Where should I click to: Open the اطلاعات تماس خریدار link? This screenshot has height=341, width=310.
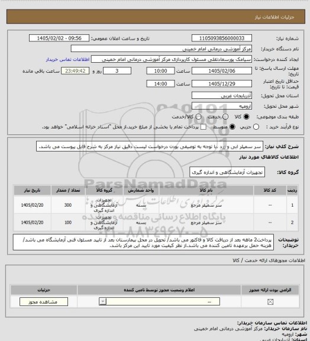click(67, 59)
